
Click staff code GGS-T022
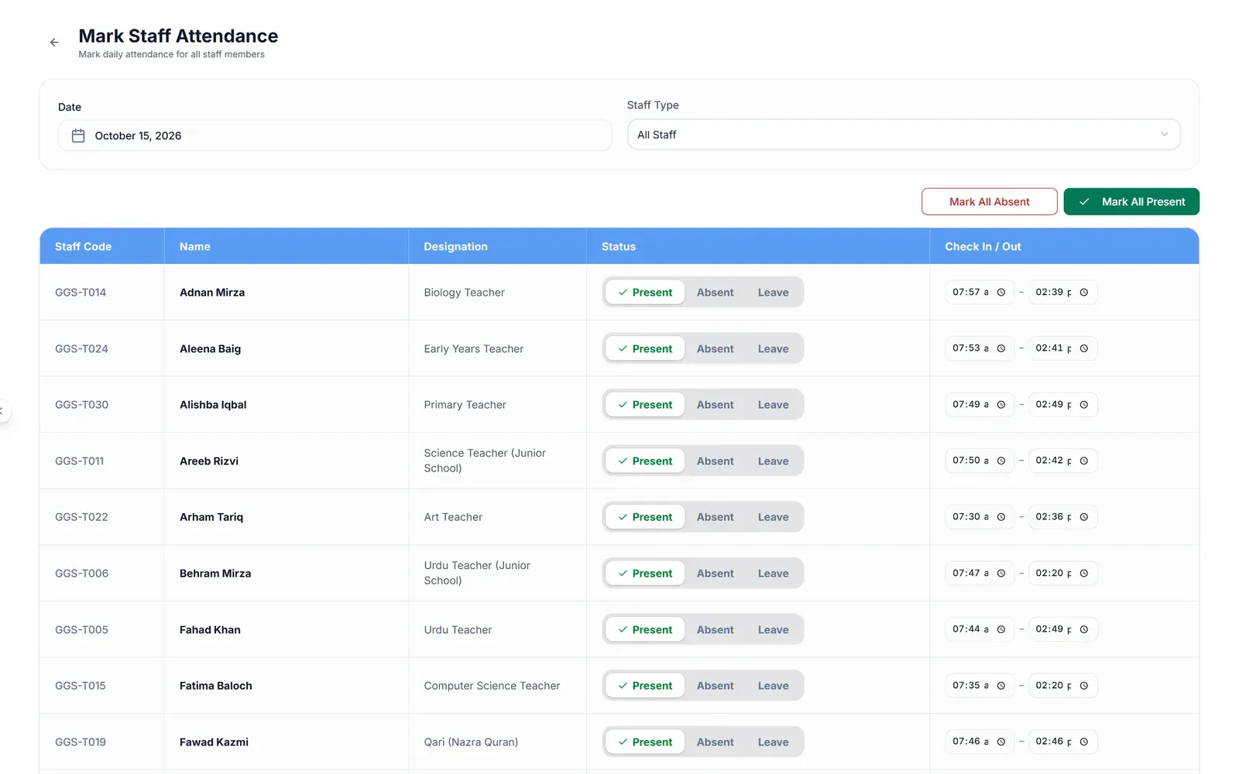tap(81, 517)
